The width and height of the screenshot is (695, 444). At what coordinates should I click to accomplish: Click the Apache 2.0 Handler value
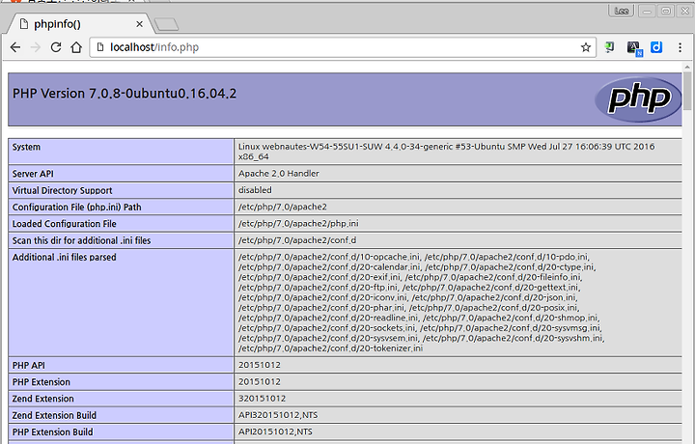pos(278,174)
